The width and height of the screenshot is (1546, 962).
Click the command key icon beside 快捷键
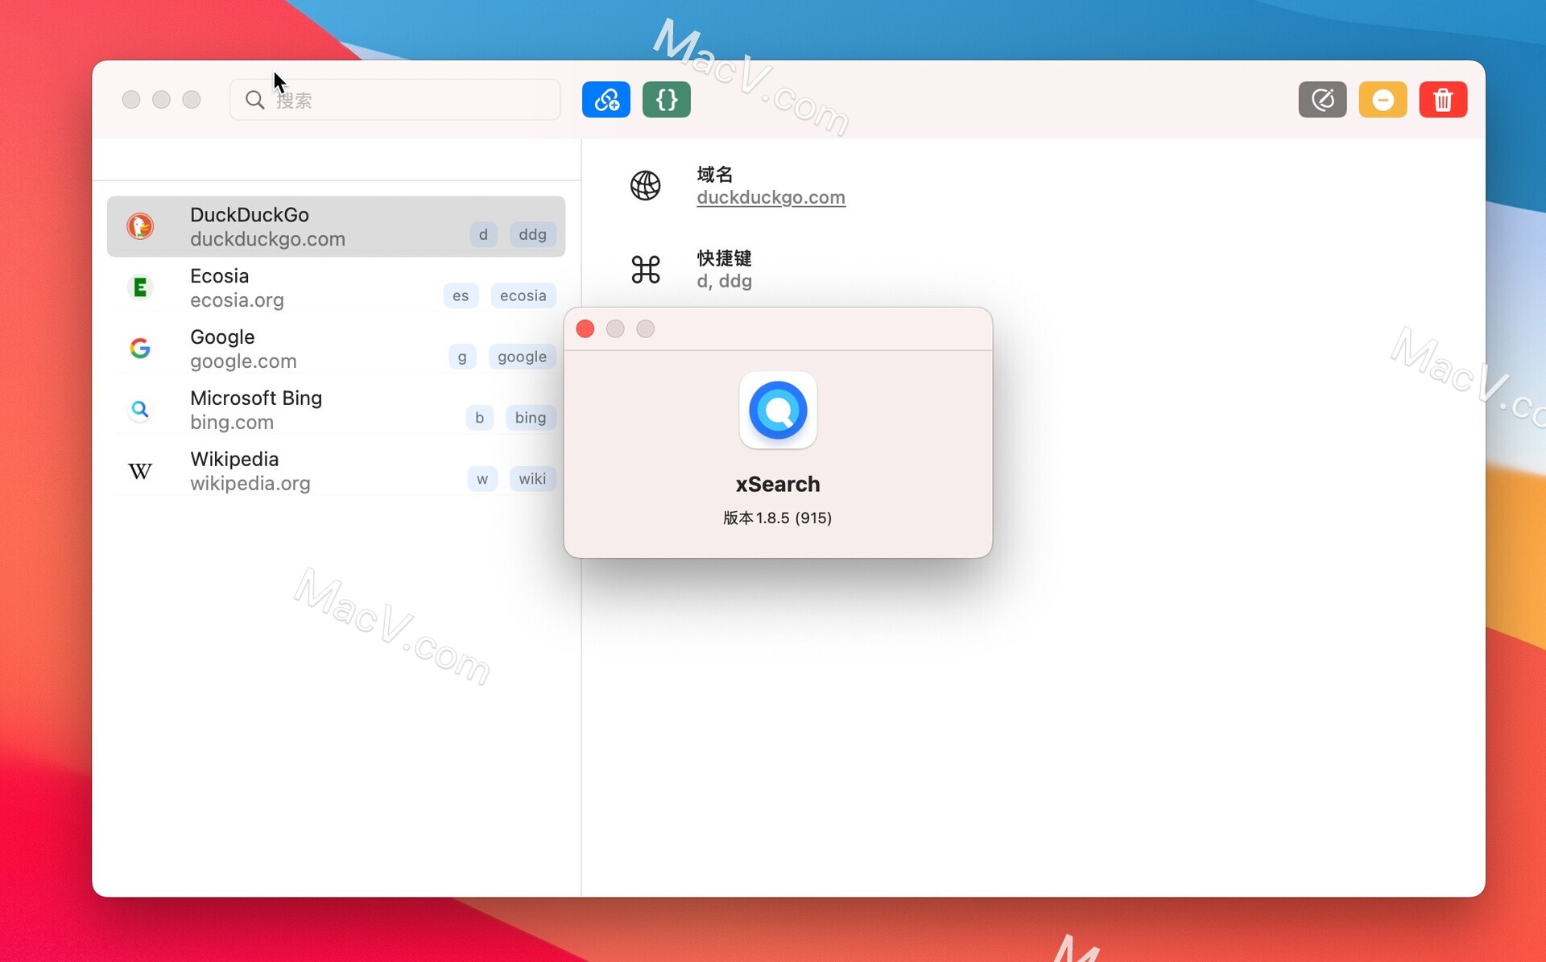(645, 270)
